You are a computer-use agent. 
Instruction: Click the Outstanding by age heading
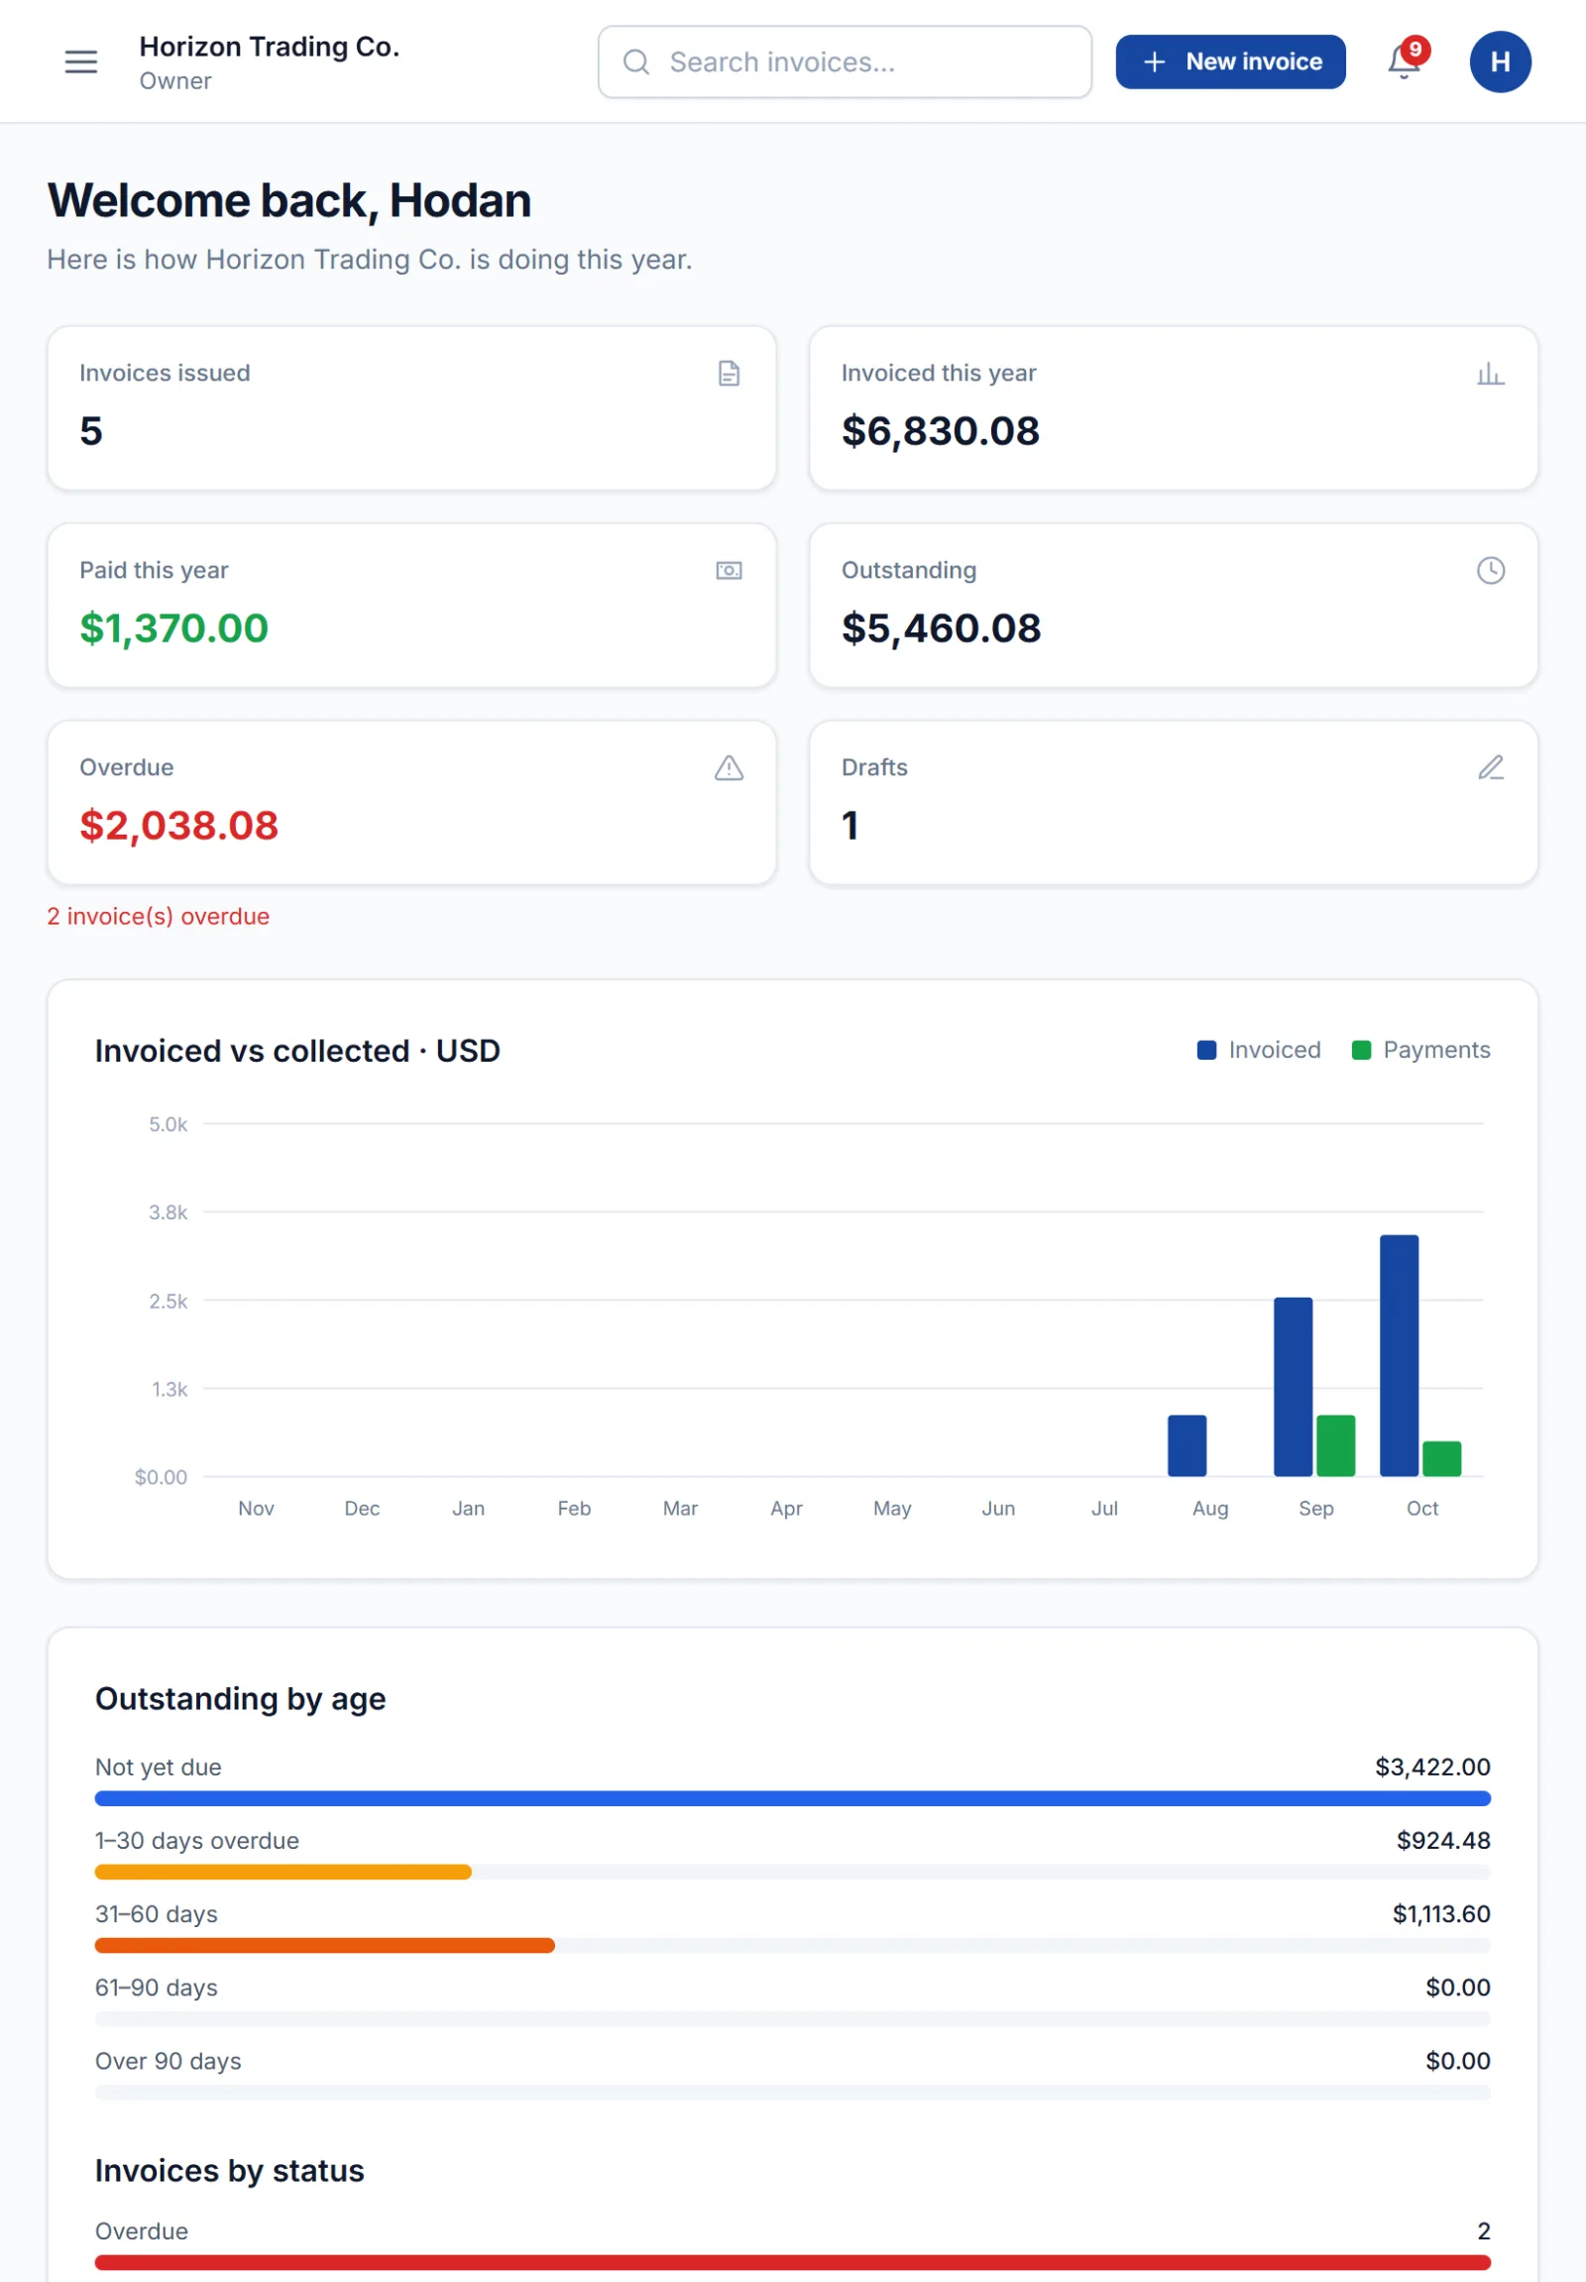[241, 1698]
